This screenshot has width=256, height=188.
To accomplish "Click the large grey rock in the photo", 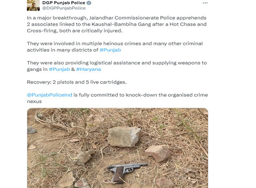I will click(x=124, y=137).
